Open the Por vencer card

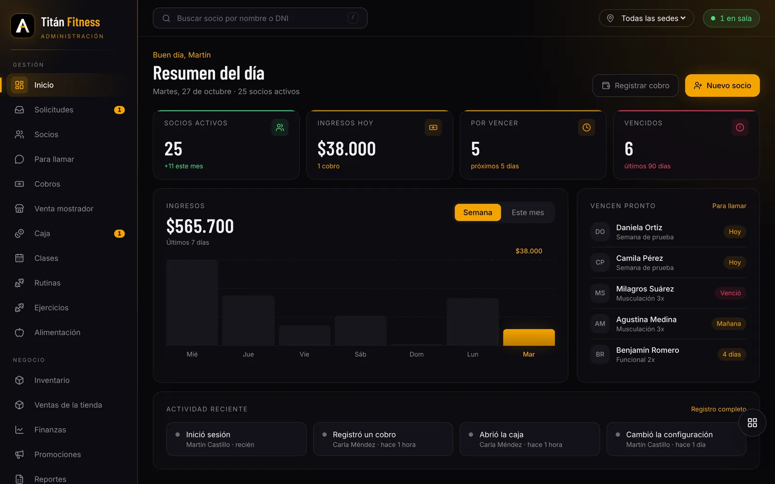pos(533,145)
